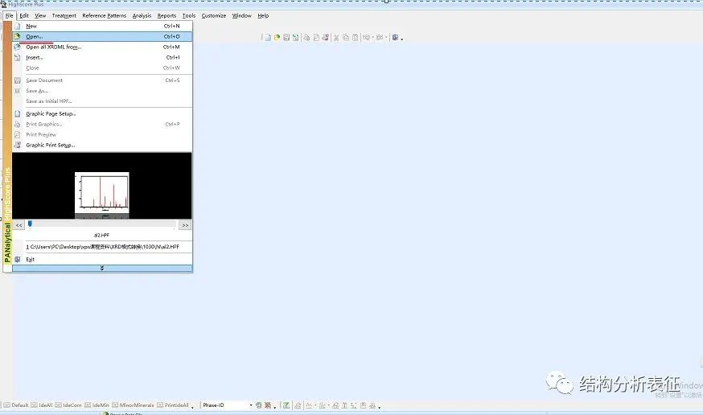
Task: Open the Phase-ID combo box
Action: click(228, 405)
